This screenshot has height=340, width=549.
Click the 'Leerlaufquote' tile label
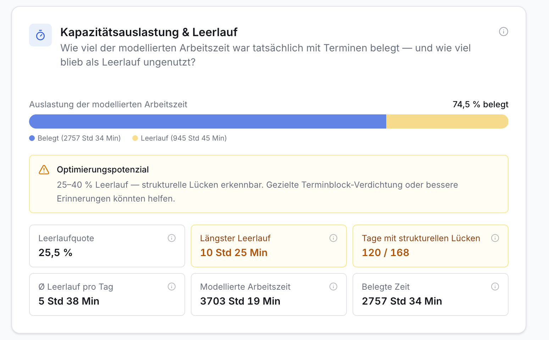(x=66, y=238)
